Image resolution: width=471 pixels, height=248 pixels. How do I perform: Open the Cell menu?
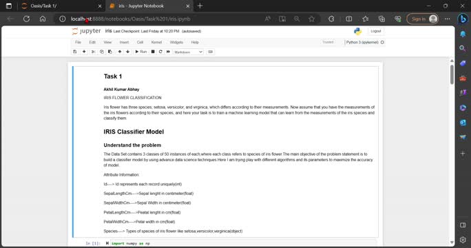[140, 43]
